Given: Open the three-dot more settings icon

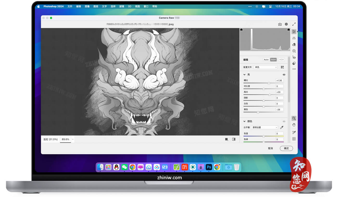Looking at the screenshot, I should [x=294, y=69].
